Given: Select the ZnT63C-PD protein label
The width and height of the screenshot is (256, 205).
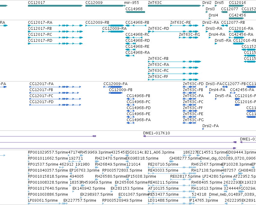Looking at the screenshot, I should (193, 84).
